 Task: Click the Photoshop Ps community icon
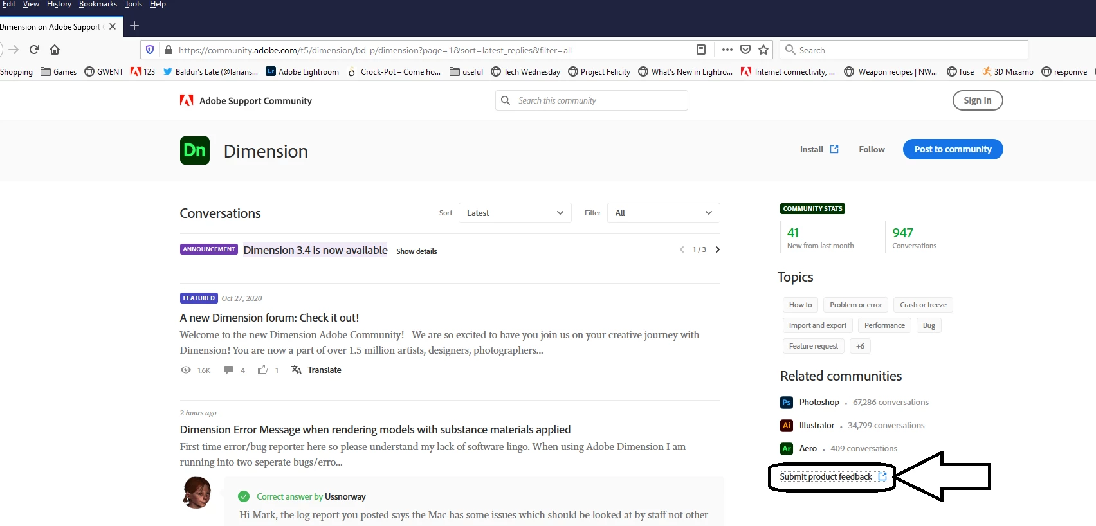click(x=787, y=403)
